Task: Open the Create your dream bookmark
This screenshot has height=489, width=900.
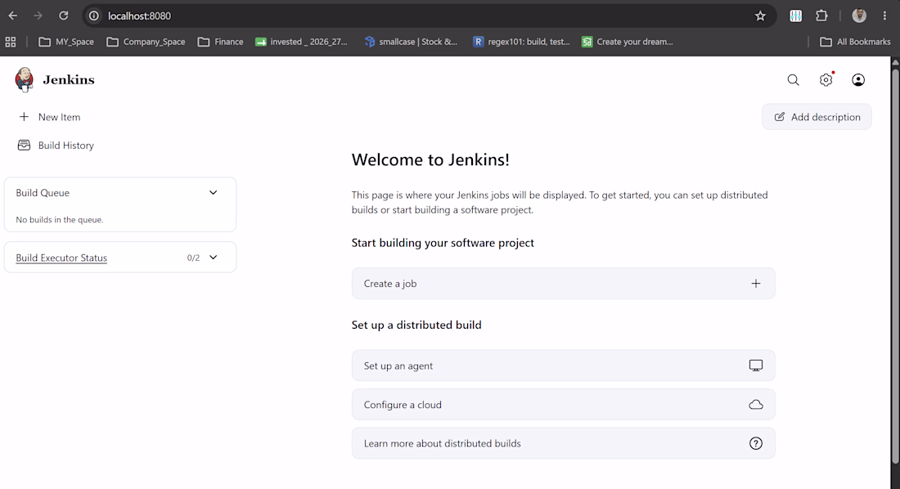Action: point(627,42)
